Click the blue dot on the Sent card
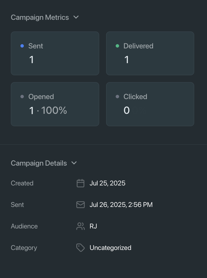Viewport: 207px width, 278px height. [22, 46]
